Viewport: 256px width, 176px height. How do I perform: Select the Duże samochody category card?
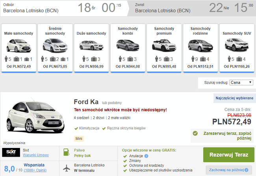click(91, 48)
